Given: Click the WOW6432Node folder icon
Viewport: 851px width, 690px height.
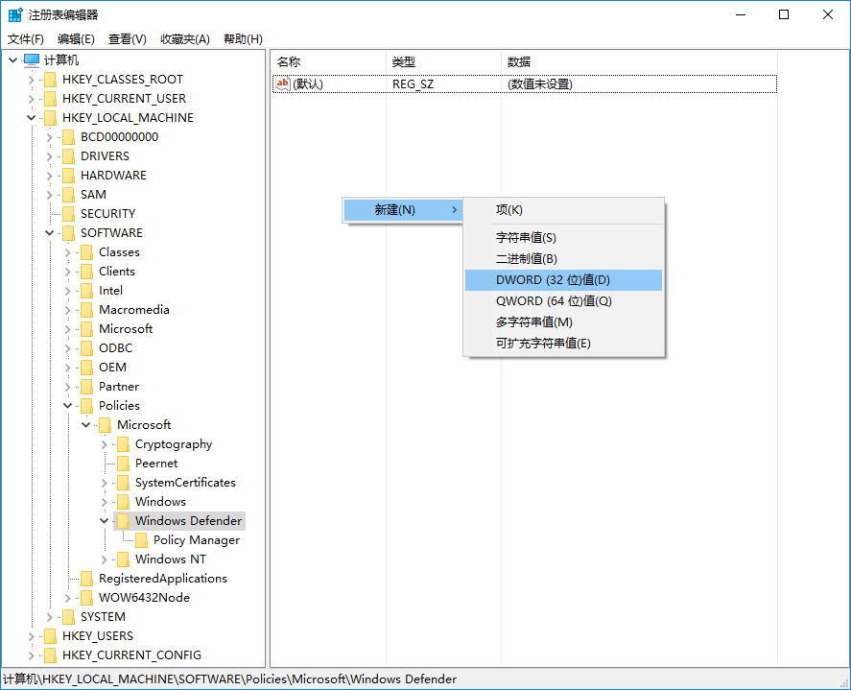Looking at the screenshot, I should (x=87, y=598).
